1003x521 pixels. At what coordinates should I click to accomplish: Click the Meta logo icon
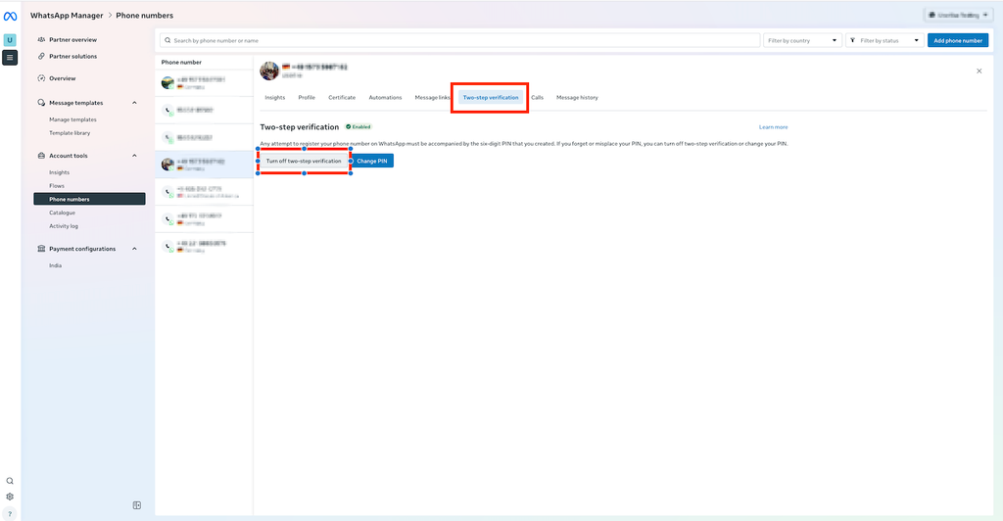tap(10, 17)
